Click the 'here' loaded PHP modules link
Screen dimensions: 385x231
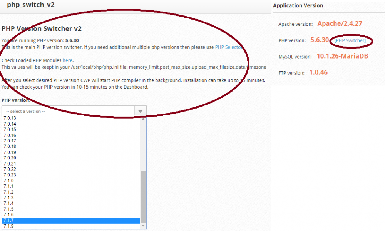pyautogui.click(x=67, y=60)
